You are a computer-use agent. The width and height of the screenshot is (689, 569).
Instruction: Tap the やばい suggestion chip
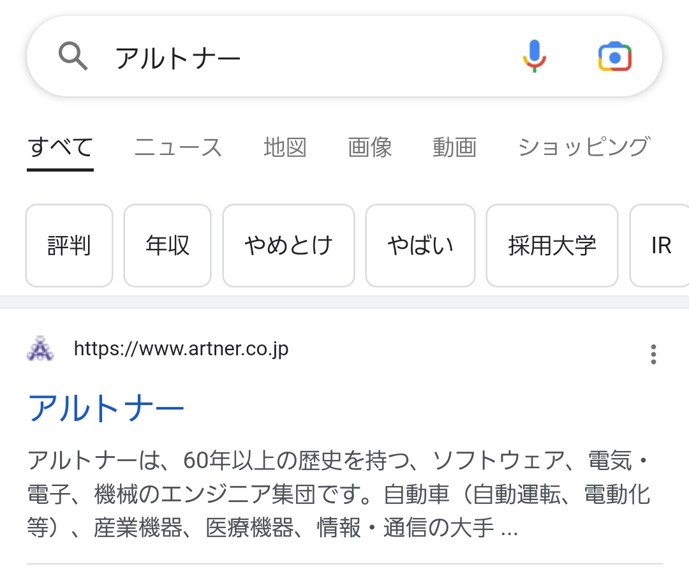coord(420,246)
